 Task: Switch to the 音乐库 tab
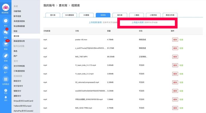pyautogui.click(x=120, y=15)
